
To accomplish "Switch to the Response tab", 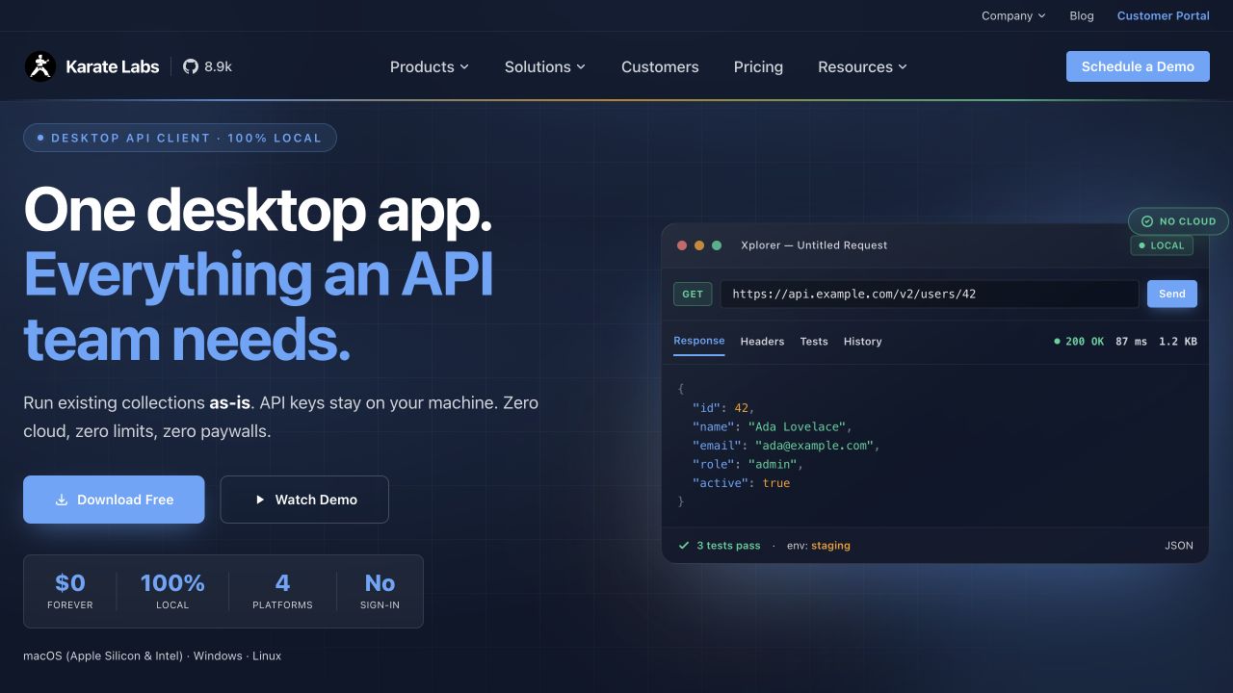I will (x=699, y=341).
